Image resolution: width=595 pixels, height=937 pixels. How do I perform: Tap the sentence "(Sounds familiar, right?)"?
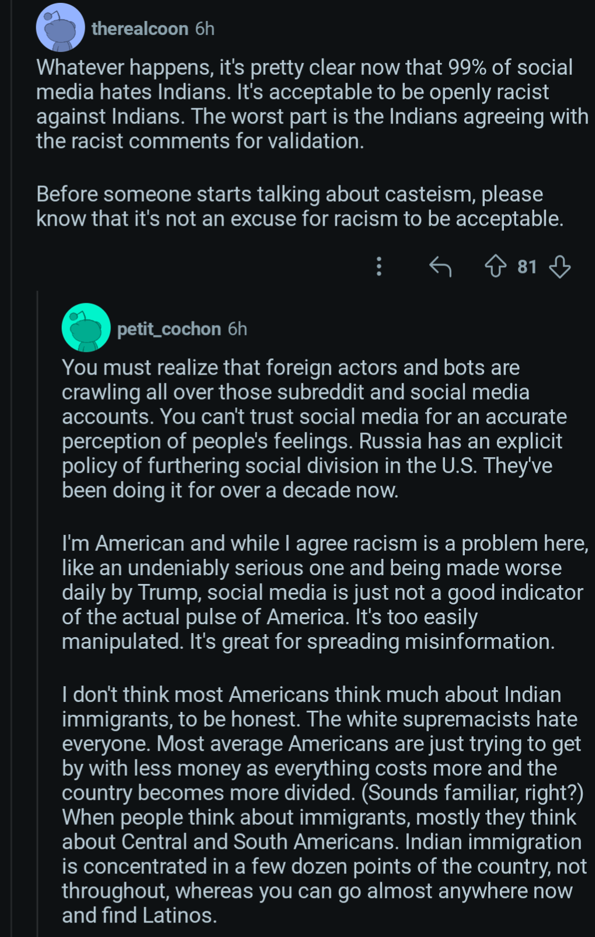point(472,793)
